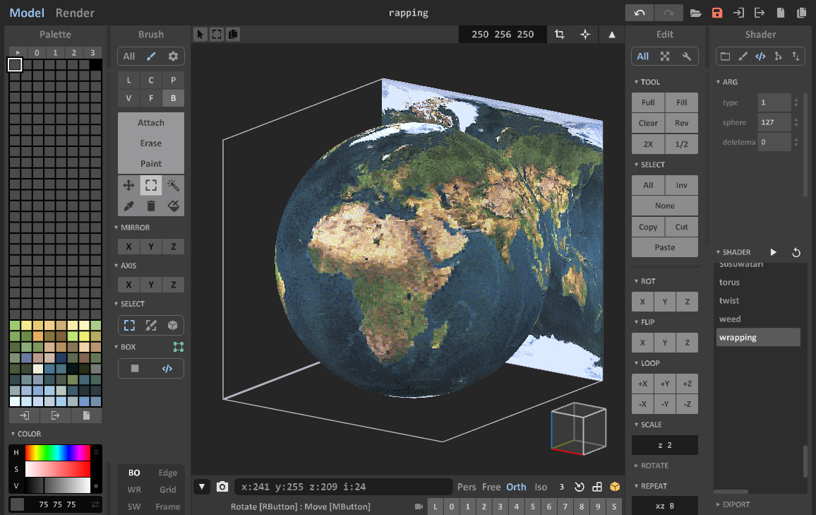
Task: Click the model size field 250 256 250
Action: click(x=503, y=35)
